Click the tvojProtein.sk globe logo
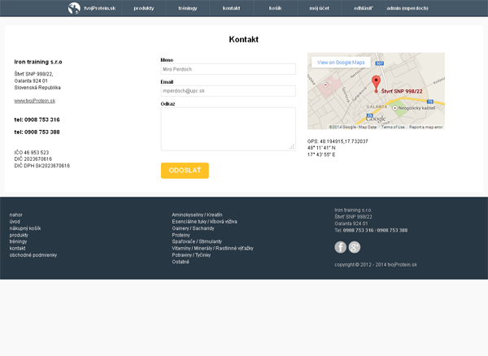488x356 pixels. [74, 7]
